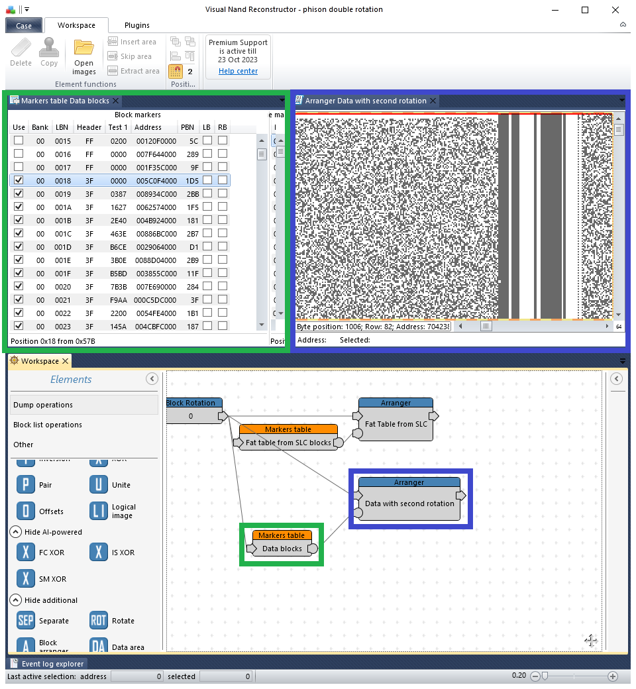The height and width of the screenshot is (689, 636).
Task: Open images using the folder icon
Action: (x=83, y=48)
